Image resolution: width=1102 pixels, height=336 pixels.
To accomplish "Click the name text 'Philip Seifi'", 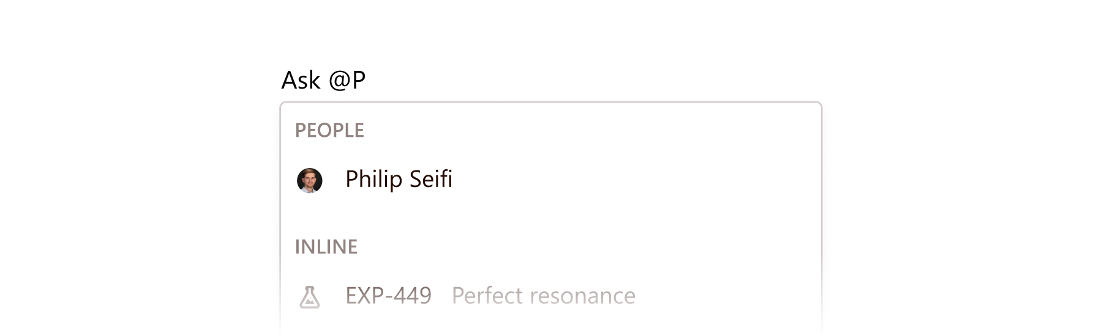I will click(399, 180).
